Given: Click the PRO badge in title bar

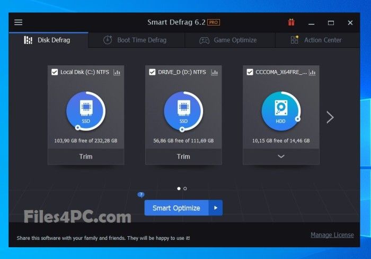Looking at the screenshot, I should (x=214, y=22).
